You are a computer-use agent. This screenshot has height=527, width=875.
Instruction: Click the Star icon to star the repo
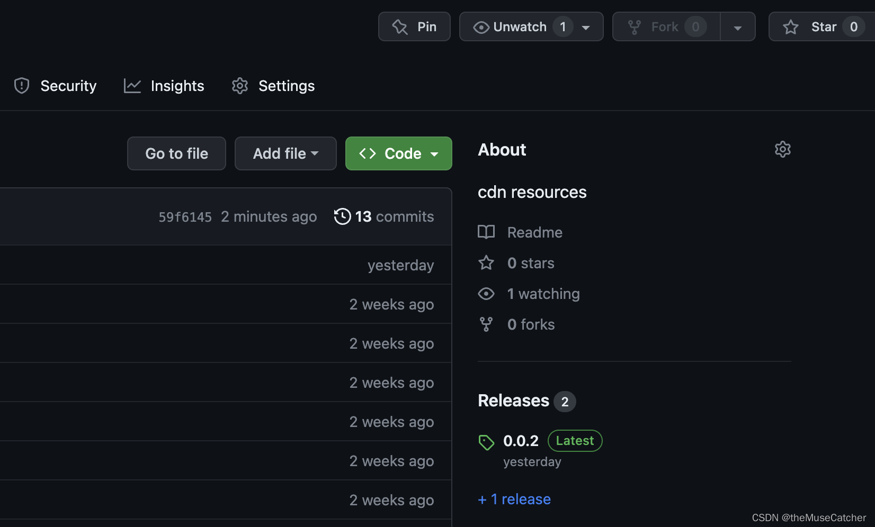pos(790,26)
